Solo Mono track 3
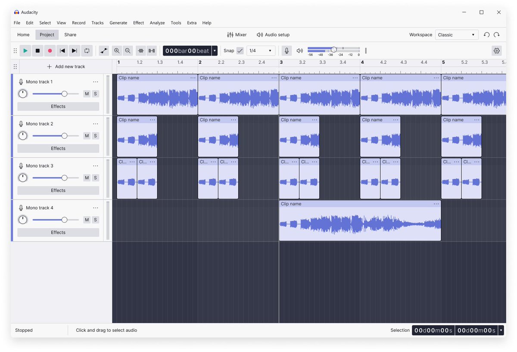Image resolution: width=517 pixels, height=352 pixels. [95, 178]
